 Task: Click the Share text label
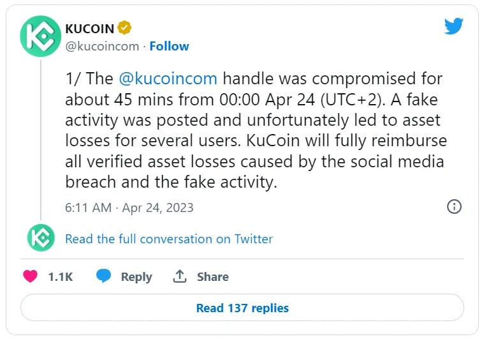[x=212, y=276]
